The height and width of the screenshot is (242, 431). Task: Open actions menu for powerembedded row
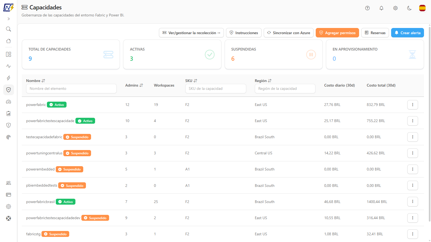[x=413, y=169]
